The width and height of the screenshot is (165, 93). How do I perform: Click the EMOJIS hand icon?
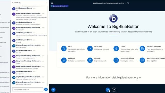tap(90, 60)
